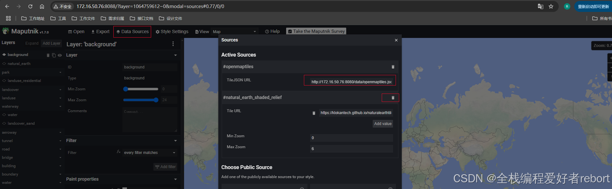Image resolution: width=612 pixels, height=189 pixels.
Task: Go to browser home page
Action: coord(42,7)
